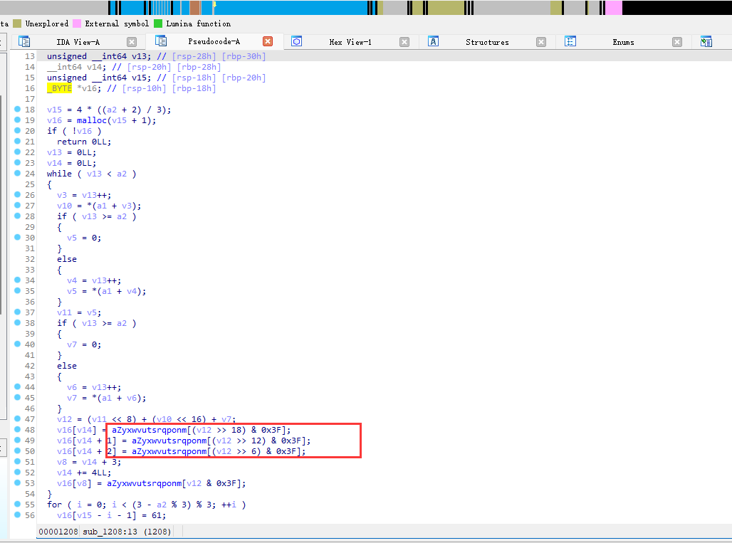The width and height of the screenshot is (732, 543).
Task: Click the for keyword on line 55
Action: 54,505
